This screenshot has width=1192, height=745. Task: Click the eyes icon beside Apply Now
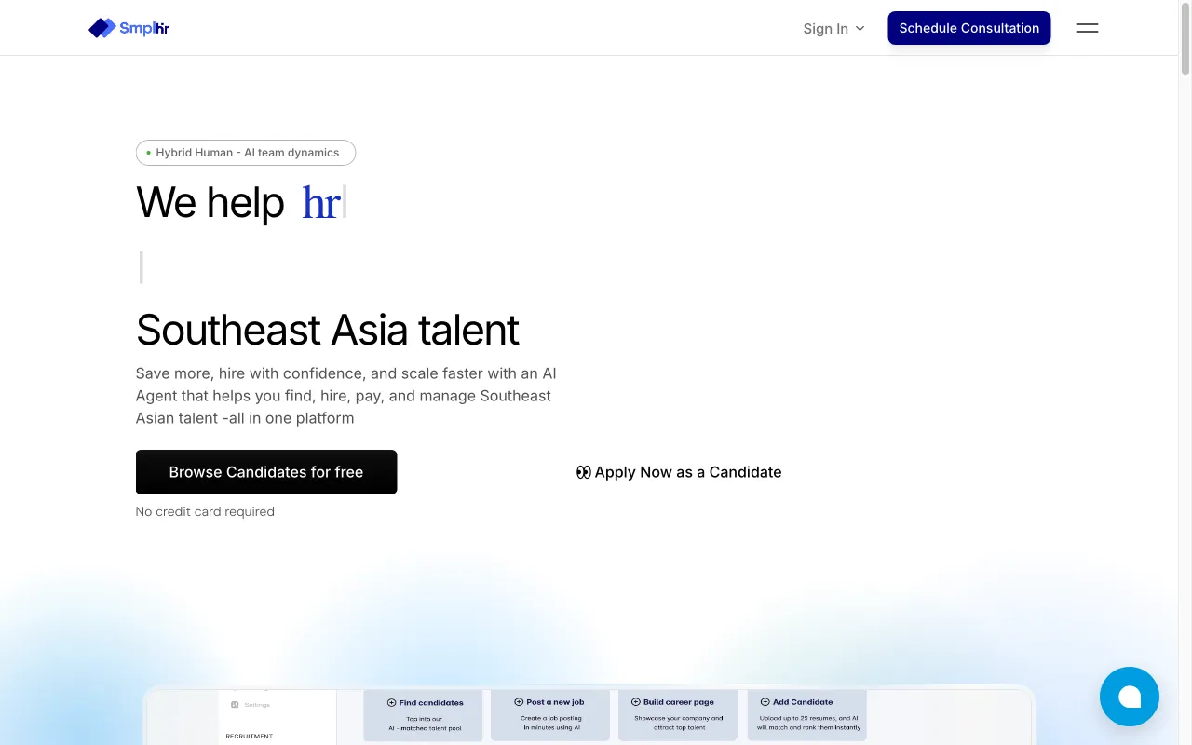point(584,472)
